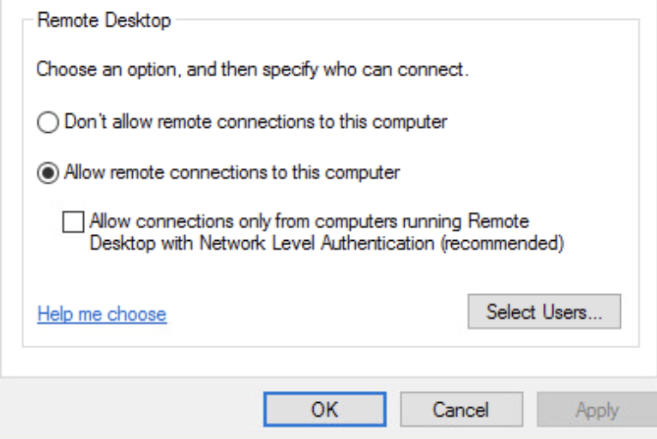This screenshot has height=439, width=657.
Task: Choose the "Allow remote connections" radio button
Action: pyautogui.click(x=49, y=173)
